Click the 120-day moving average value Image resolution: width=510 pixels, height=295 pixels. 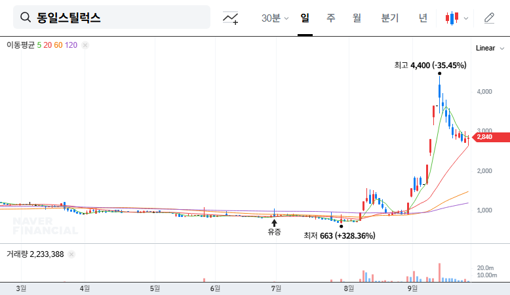pos(71,45)
